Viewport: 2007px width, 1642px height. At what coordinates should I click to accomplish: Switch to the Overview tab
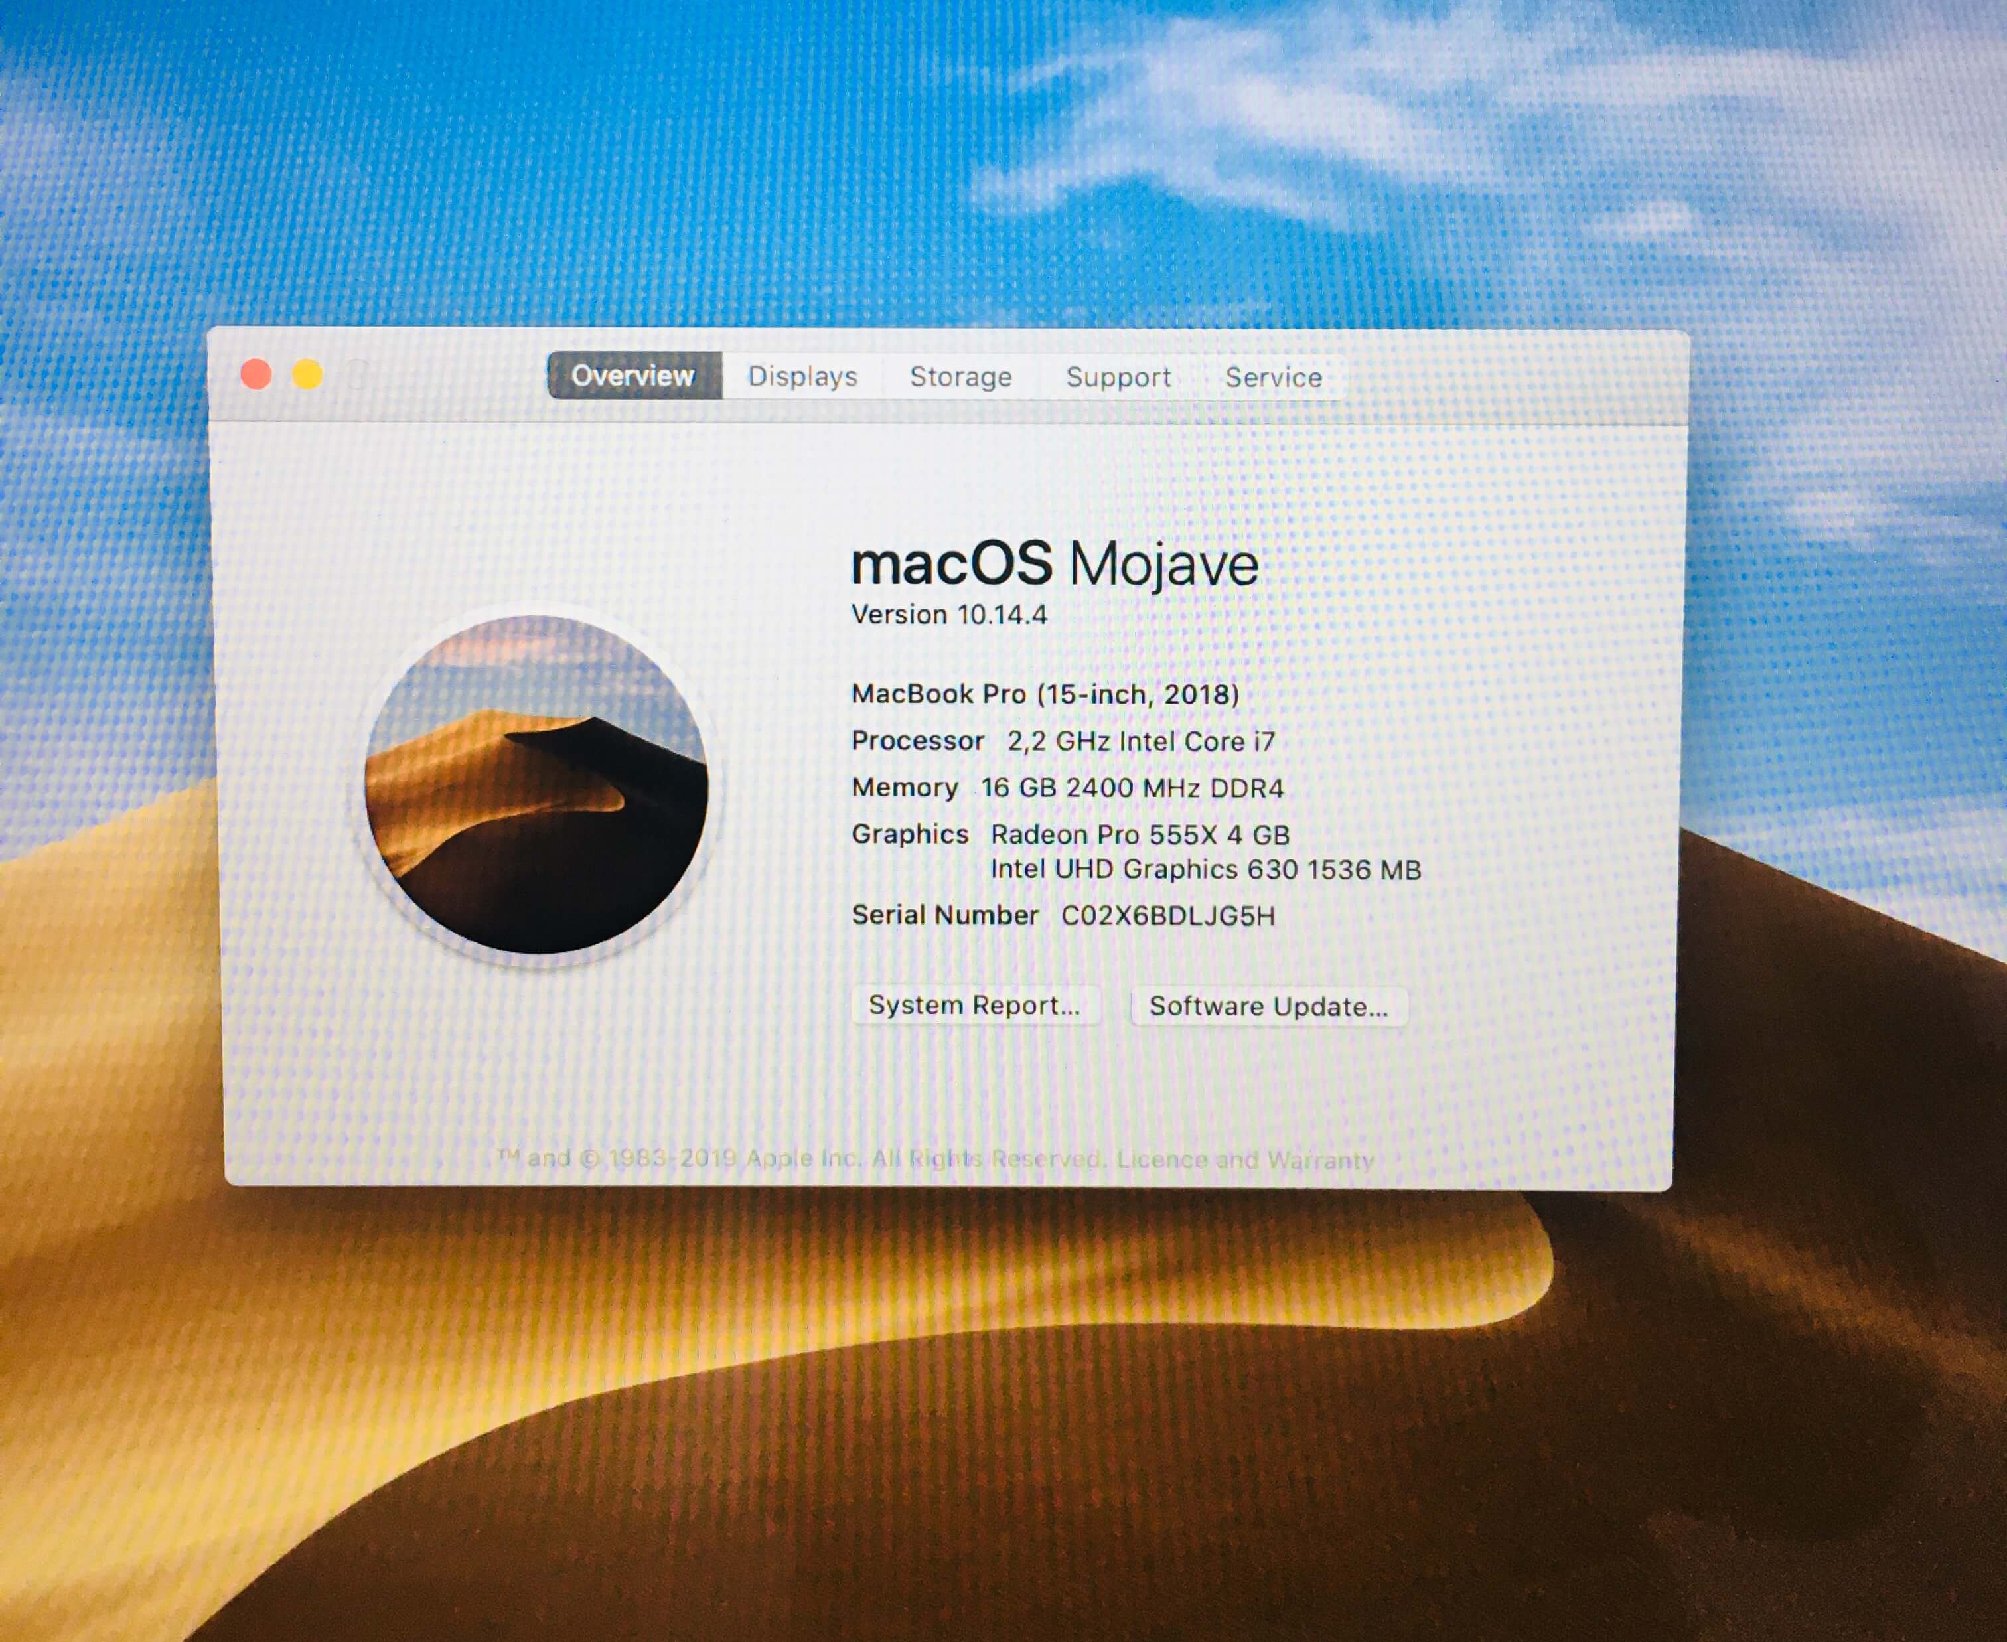coord(634,376)
